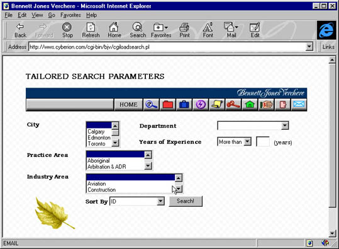Viewport: 339px width, 249px height.
Task: Click the years of experience input box
Action: point(263,142)
